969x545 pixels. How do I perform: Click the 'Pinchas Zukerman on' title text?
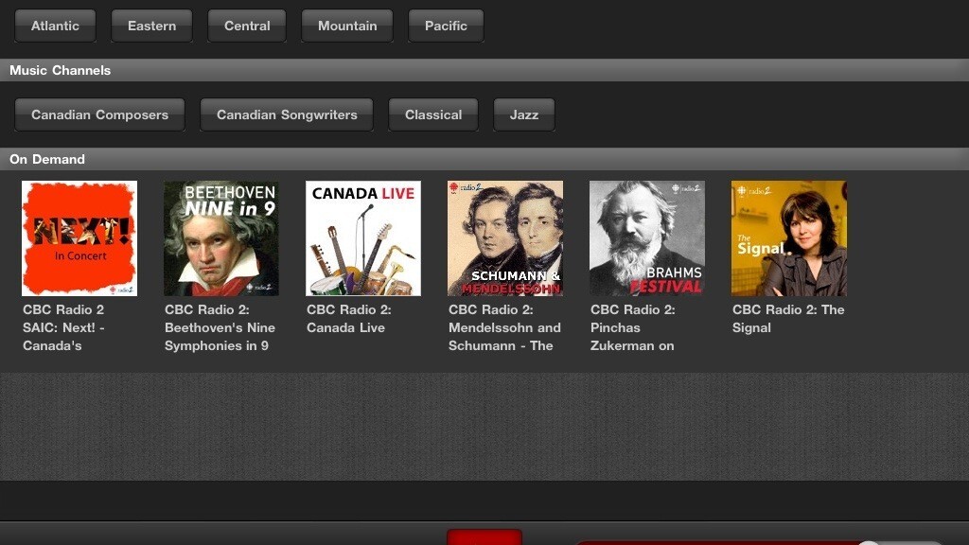633,327
